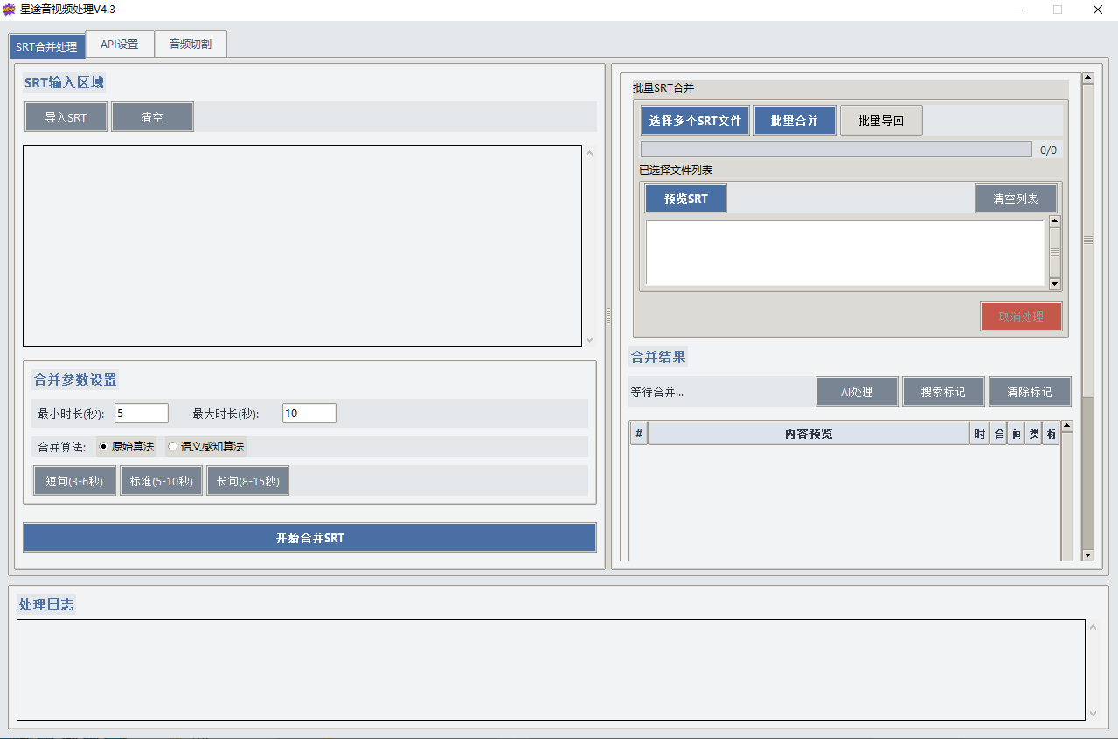Switch to the API设置 tab
1118x739 pixels.
120,45
